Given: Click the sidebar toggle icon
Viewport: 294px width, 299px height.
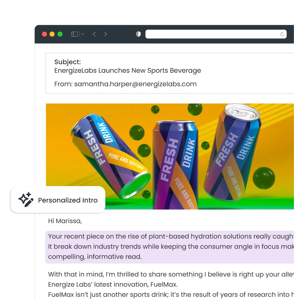Looking at the screenshot, I should tap(74, 34).
